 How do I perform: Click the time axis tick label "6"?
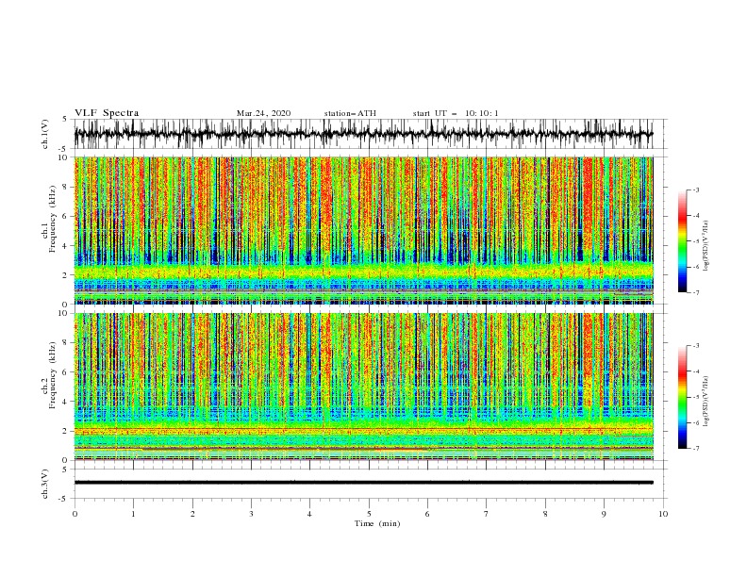(x=427, y=514)
